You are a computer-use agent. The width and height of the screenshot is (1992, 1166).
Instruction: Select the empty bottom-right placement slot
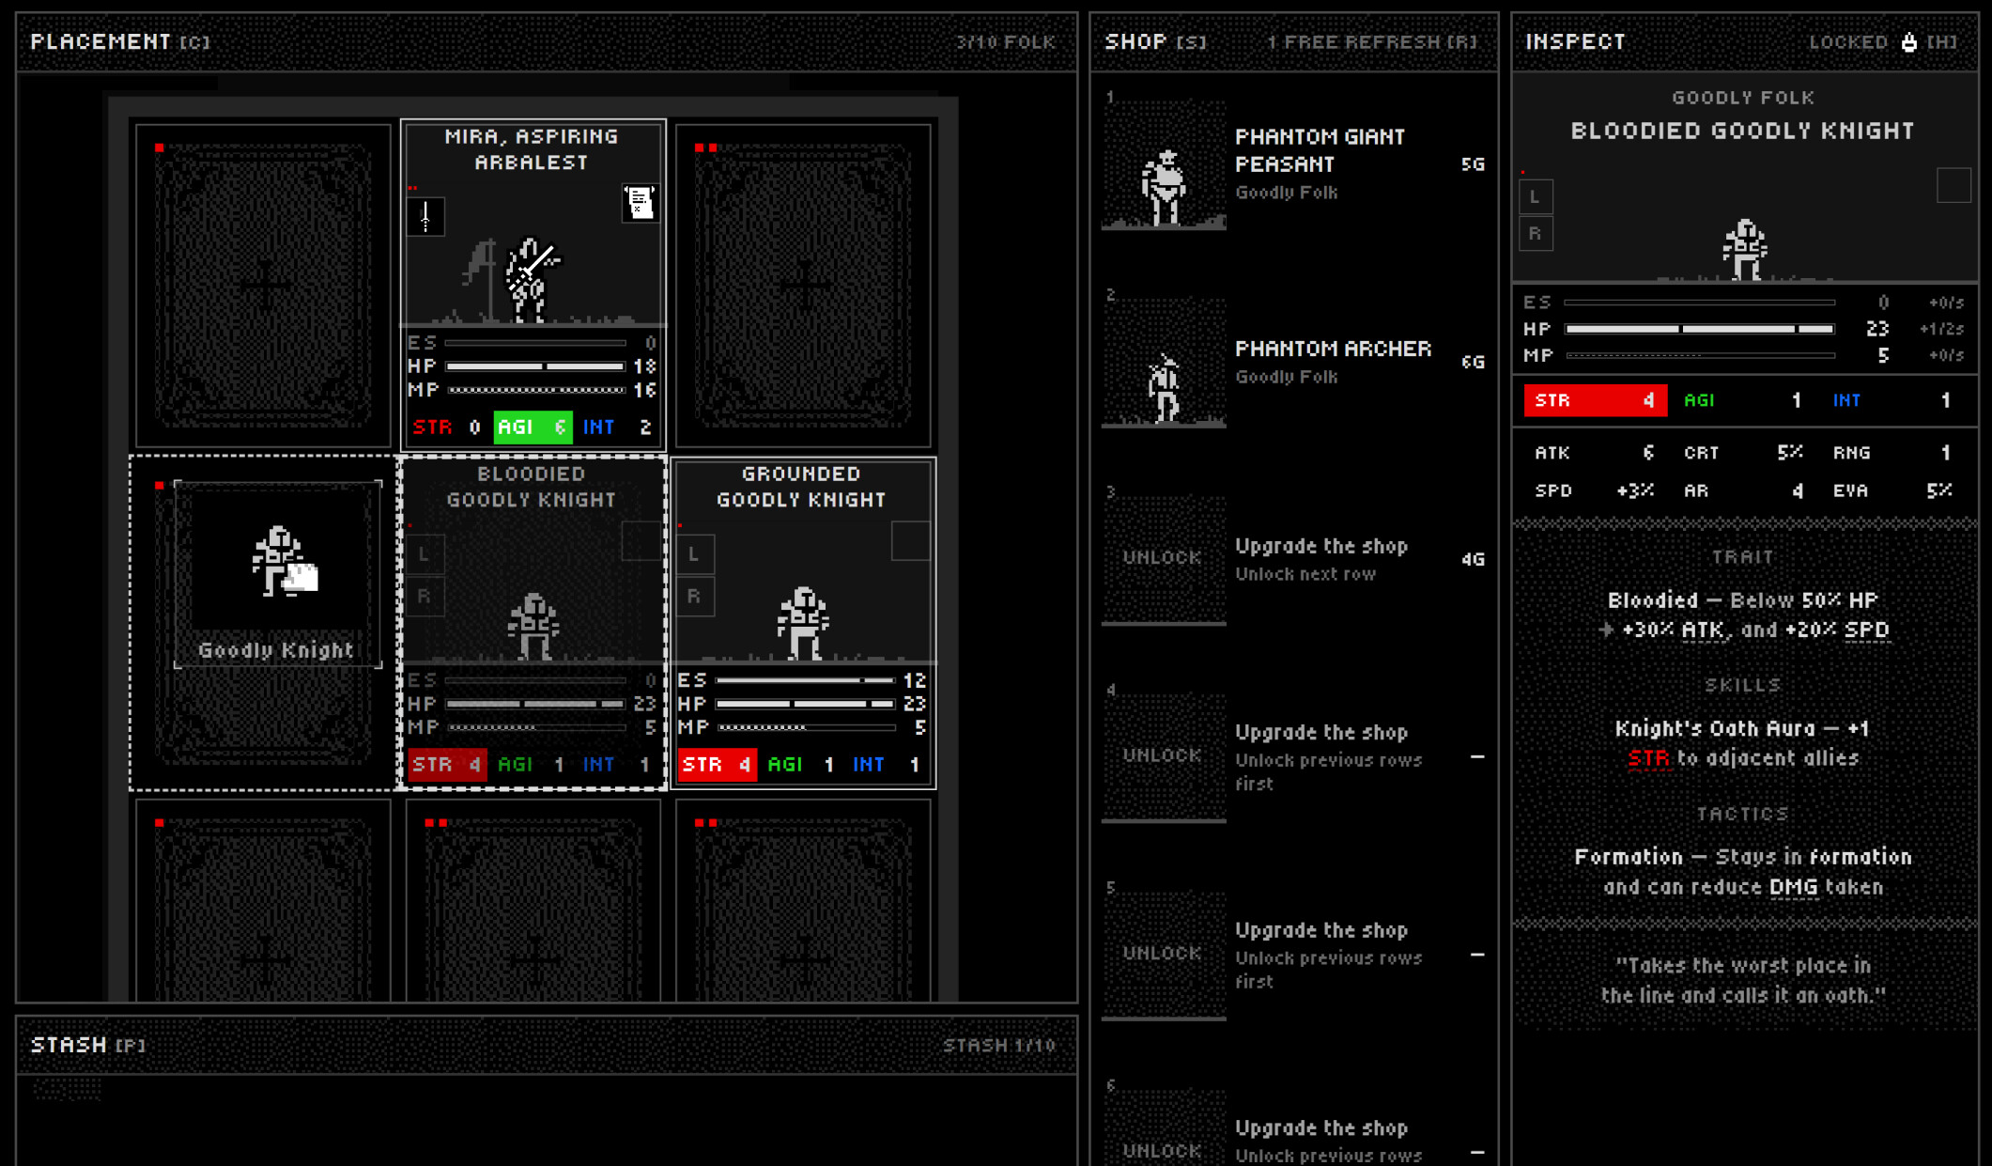(x=803, y=900)
